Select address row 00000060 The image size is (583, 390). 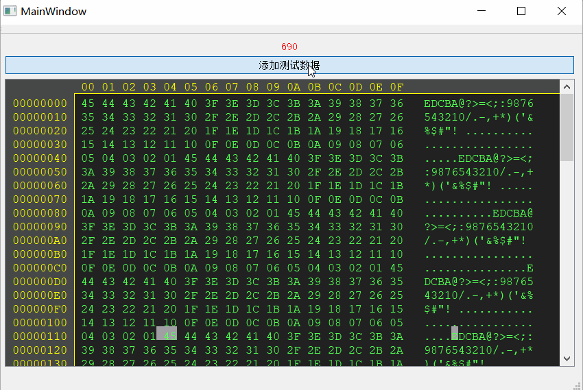coord(40,186)
